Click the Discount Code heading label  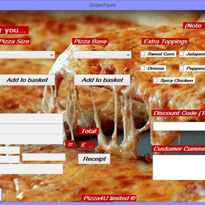pyautogui.click(x=178, y=113)
